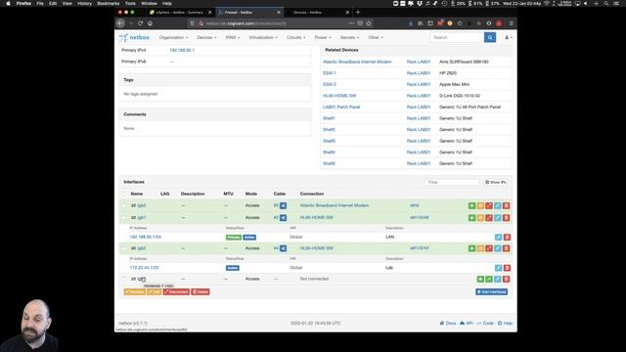Delete cable icon in igb2 row

coord(489,248)
